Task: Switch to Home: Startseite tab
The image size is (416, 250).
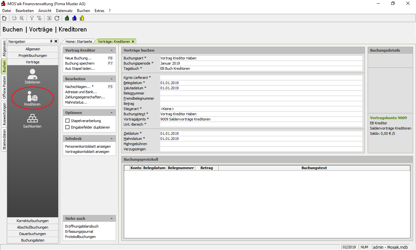Action: pos(79,42)
